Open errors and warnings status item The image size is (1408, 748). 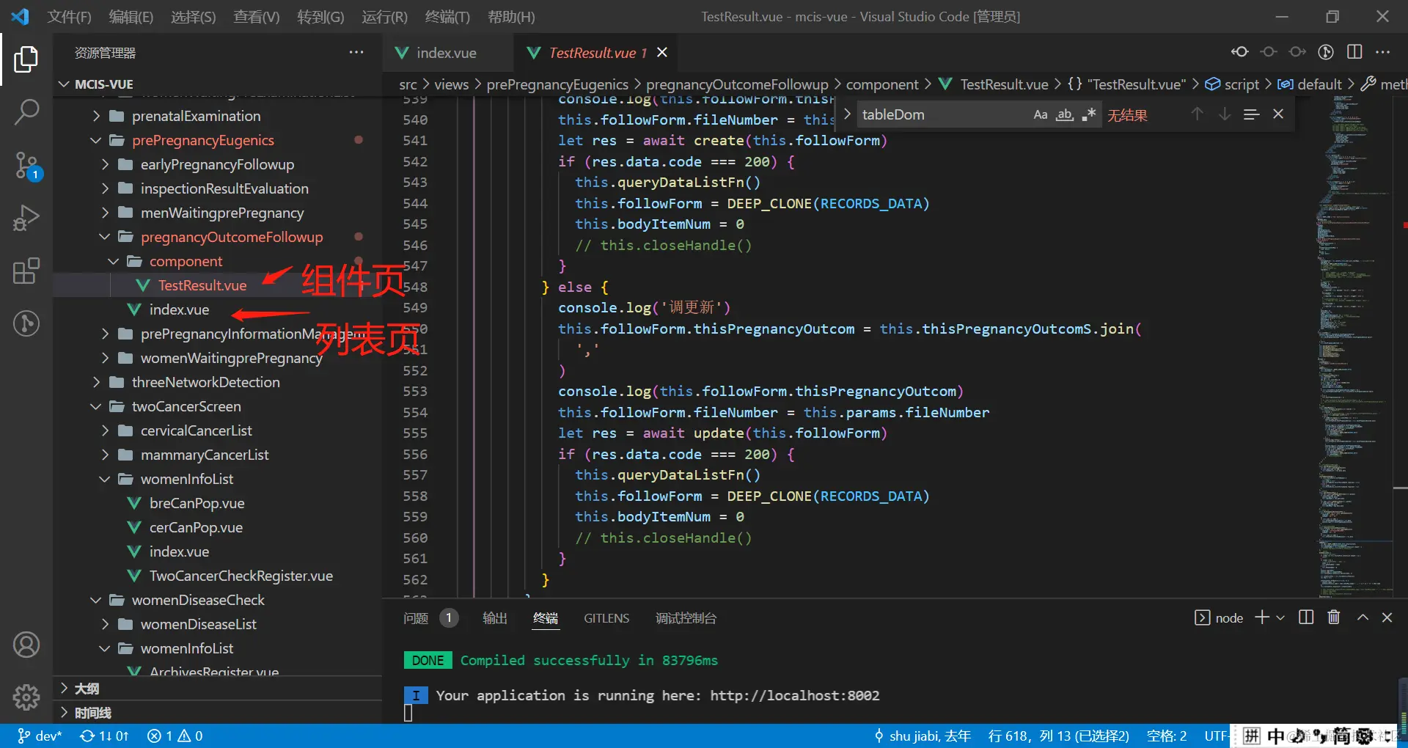175,736
